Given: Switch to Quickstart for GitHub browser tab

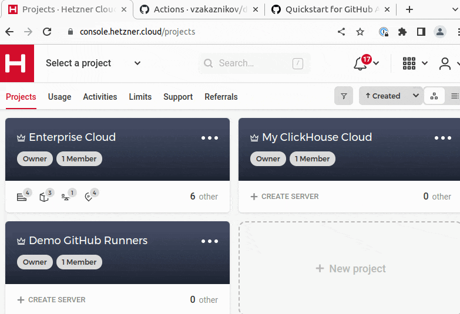Looking at the screenshot, I should 330,9.
